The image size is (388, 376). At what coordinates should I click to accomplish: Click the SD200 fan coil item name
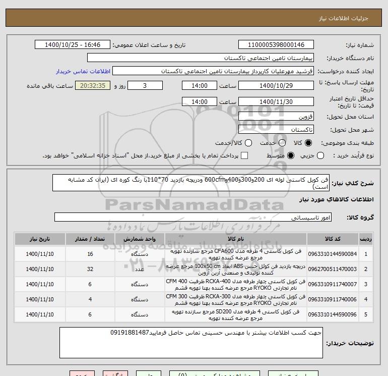pyautogui.click(x=236, y=315)
